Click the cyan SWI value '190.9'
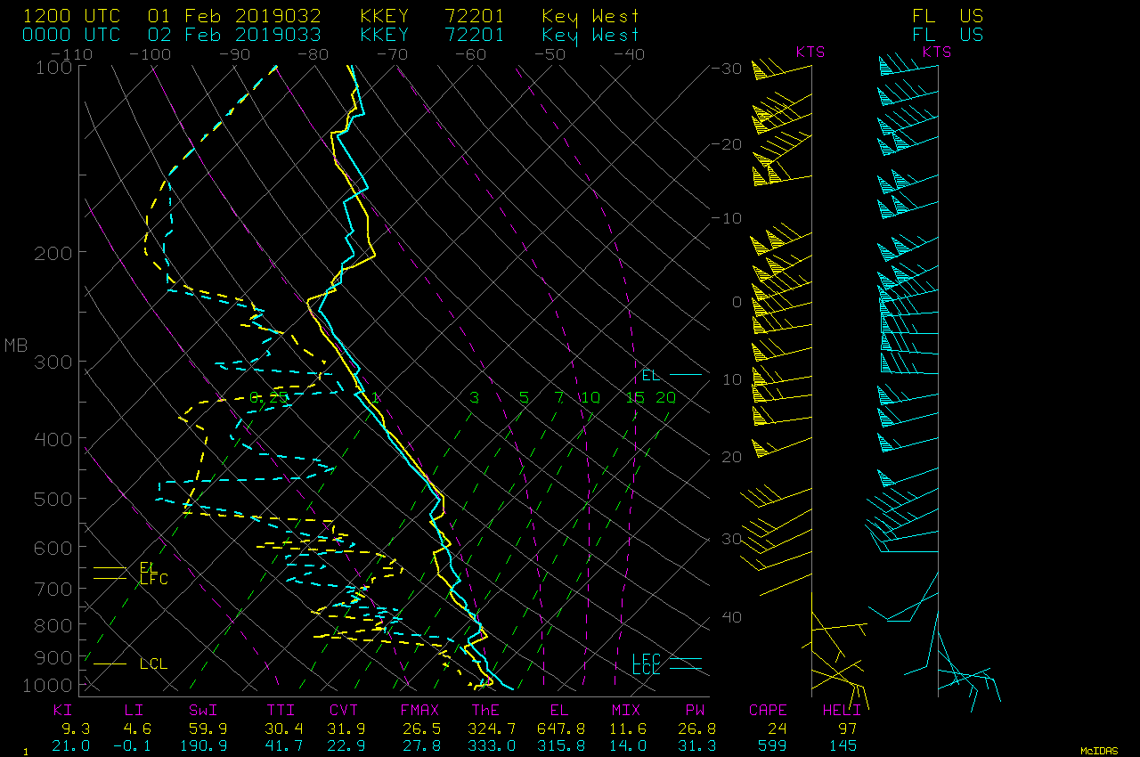Screen dimensions: 1140x757 click(x=203, y=745)
